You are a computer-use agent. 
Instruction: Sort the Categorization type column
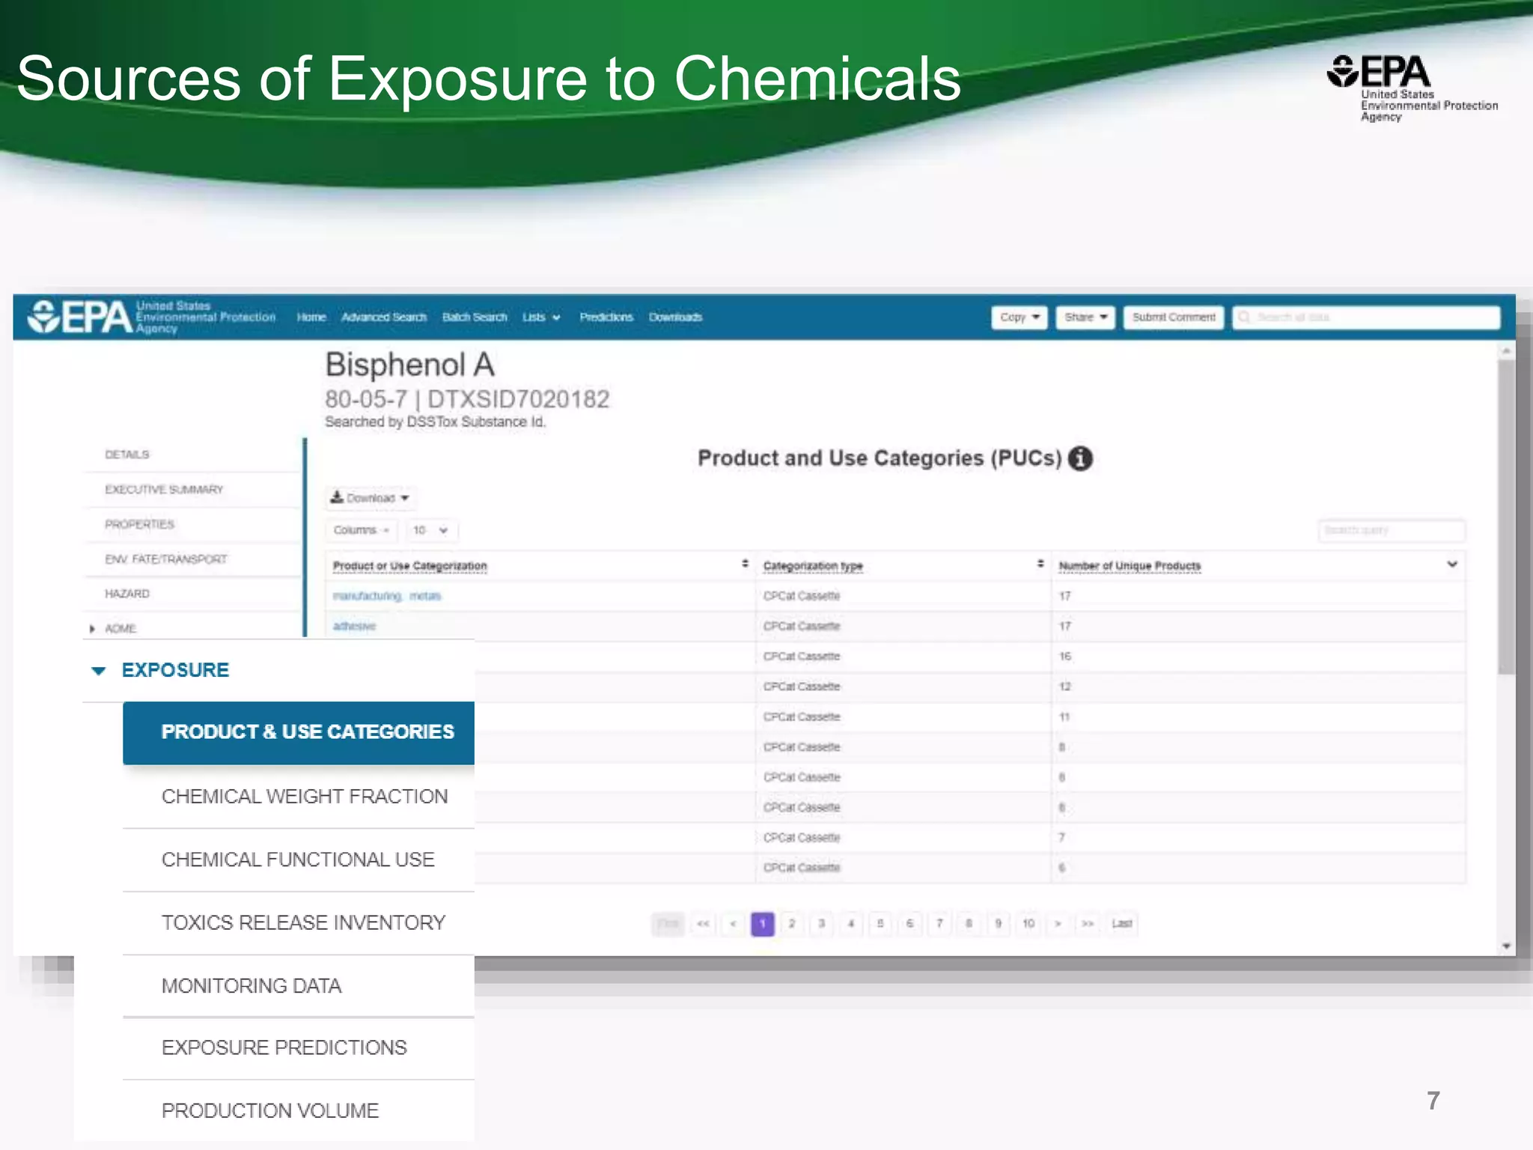(x=1040, y=564)
